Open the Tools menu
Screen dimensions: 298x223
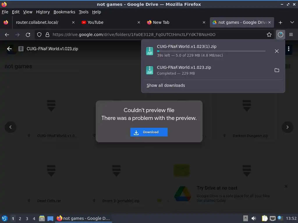click(x=84, y=12)
